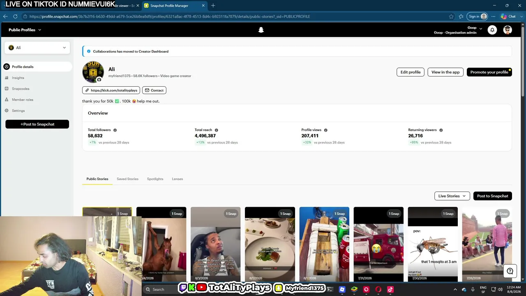Open the notifications bell
Viewport: 526px width, 296px height.
(492, 30)
